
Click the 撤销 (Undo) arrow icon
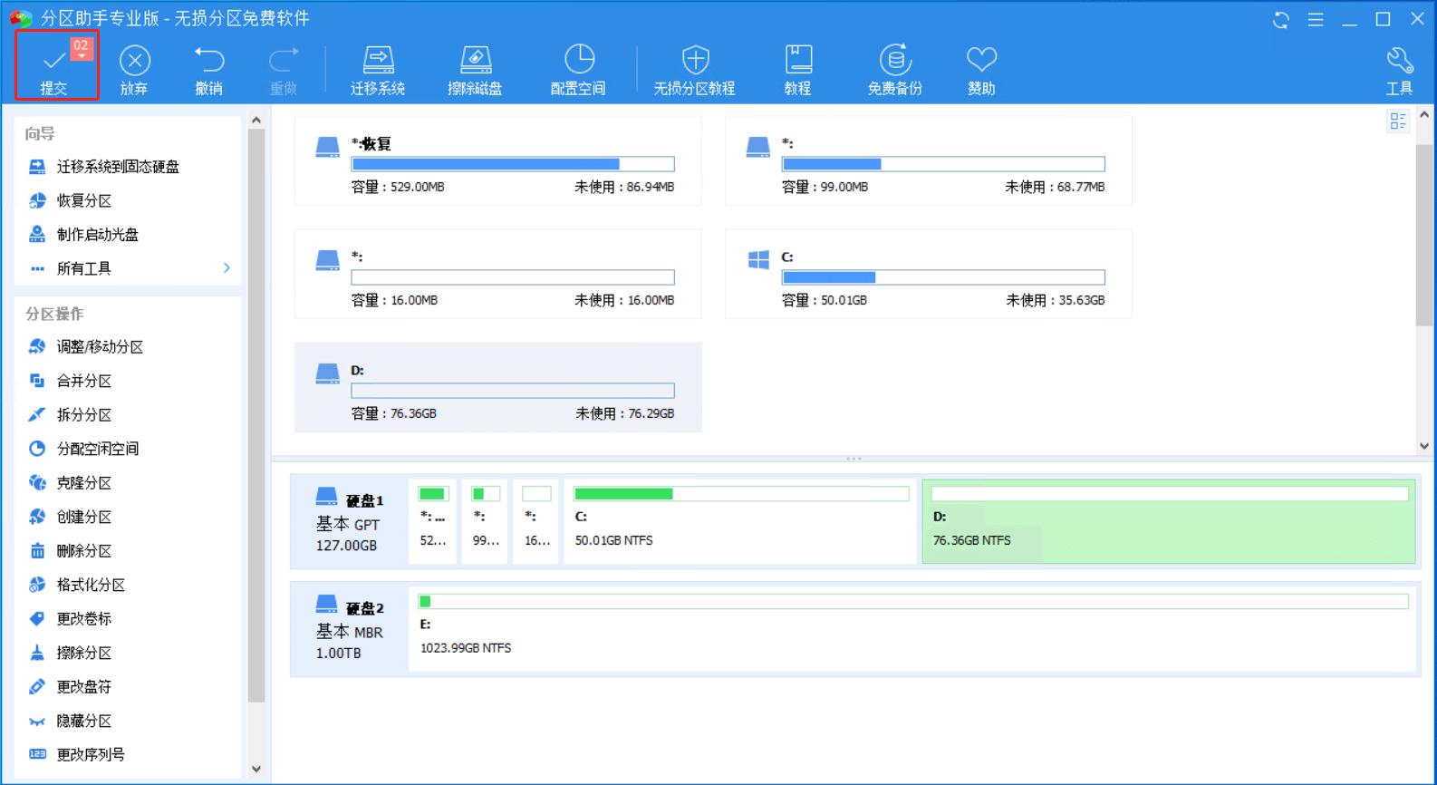point(208,61)
